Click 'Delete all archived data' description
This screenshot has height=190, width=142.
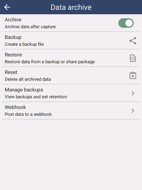click(28, 79)
